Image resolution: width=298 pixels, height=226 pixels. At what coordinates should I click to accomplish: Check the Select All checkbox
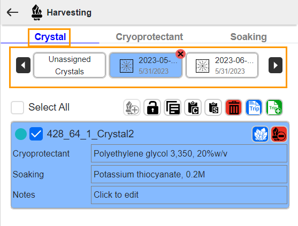(x=17, y=107)
